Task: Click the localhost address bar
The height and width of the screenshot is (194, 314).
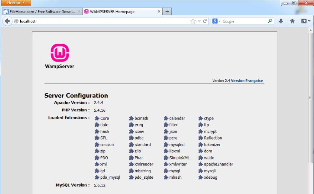Action: pos(104,21)
